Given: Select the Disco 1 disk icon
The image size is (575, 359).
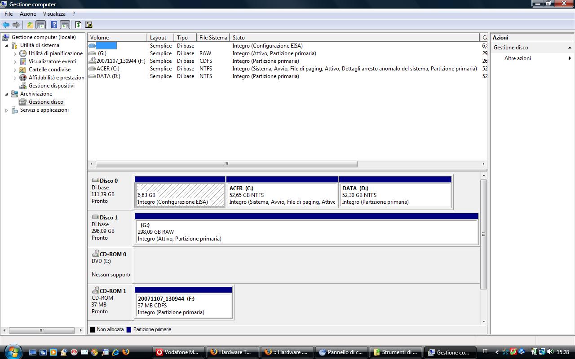Looking at the screenshot, I should click(95, 217).
